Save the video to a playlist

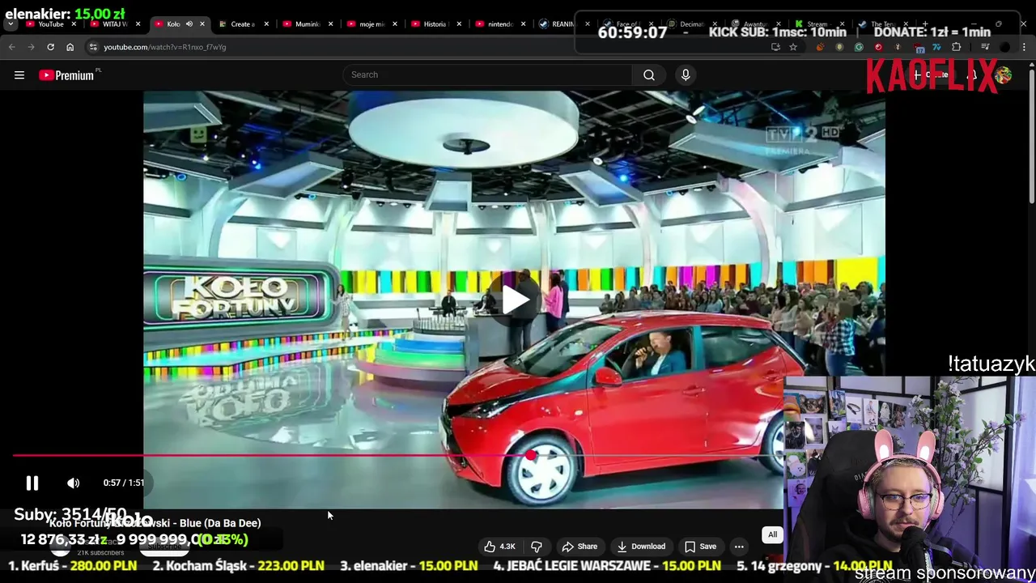(700, 547)
